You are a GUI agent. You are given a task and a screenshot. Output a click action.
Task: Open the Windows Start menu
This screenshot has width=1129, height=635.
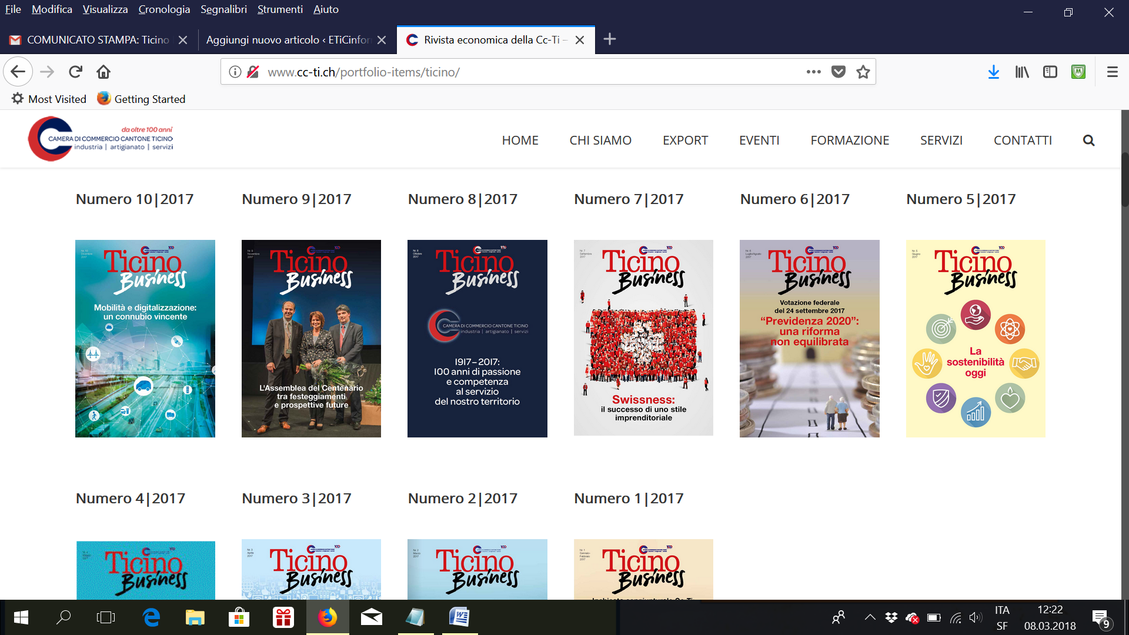coord(21,617)
